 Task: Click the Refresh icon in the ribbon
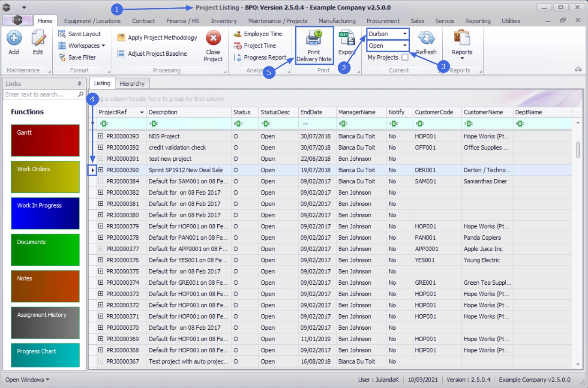426,39
